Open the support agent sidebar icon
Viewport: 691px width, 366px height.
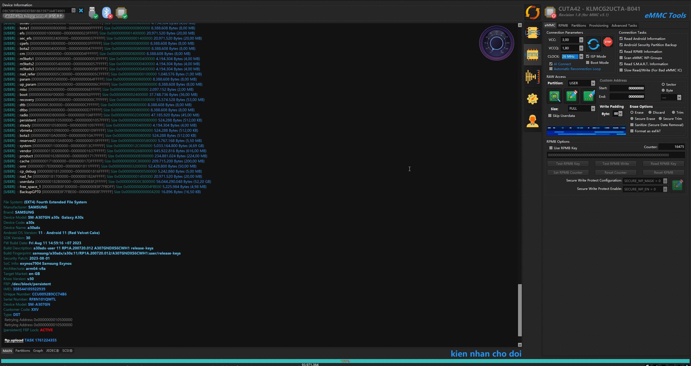click(532, 121)
